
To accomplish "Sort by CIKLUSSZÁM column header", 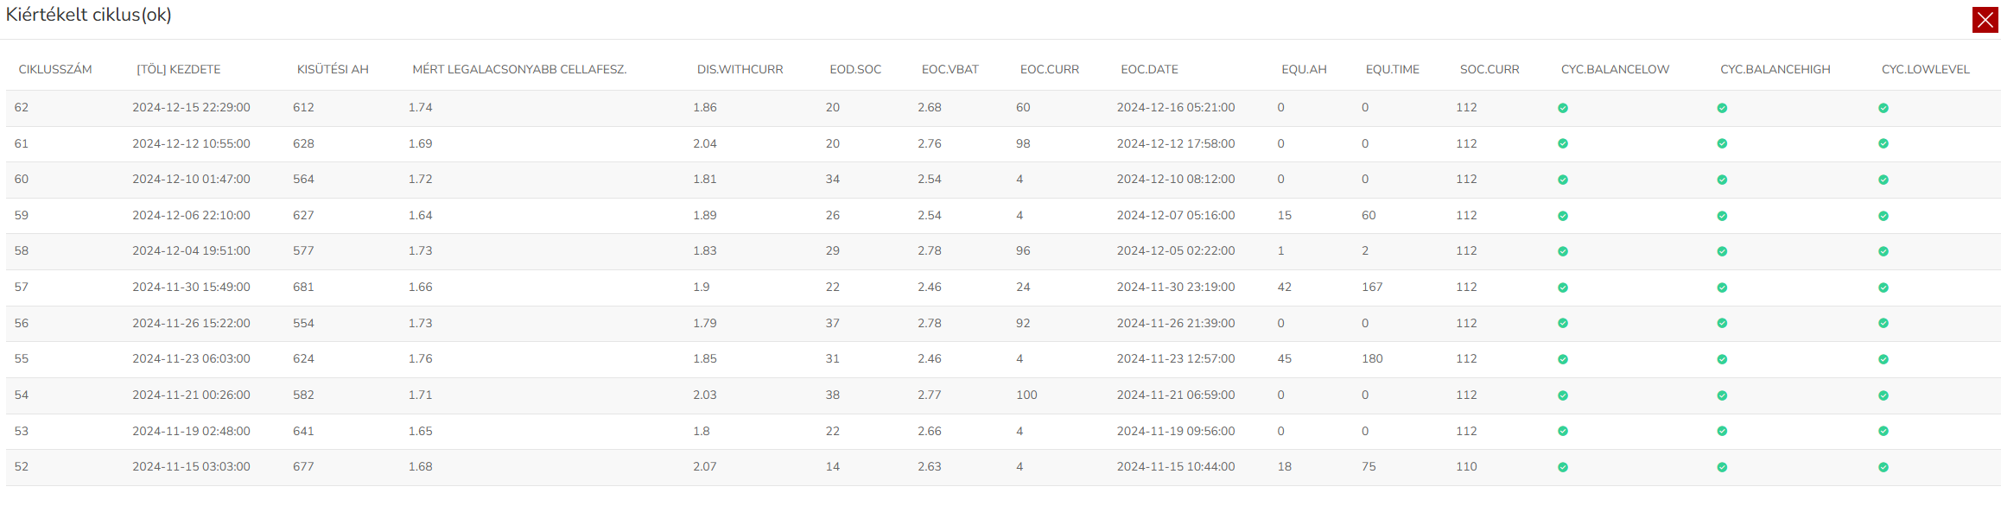I will coord(55,69).
